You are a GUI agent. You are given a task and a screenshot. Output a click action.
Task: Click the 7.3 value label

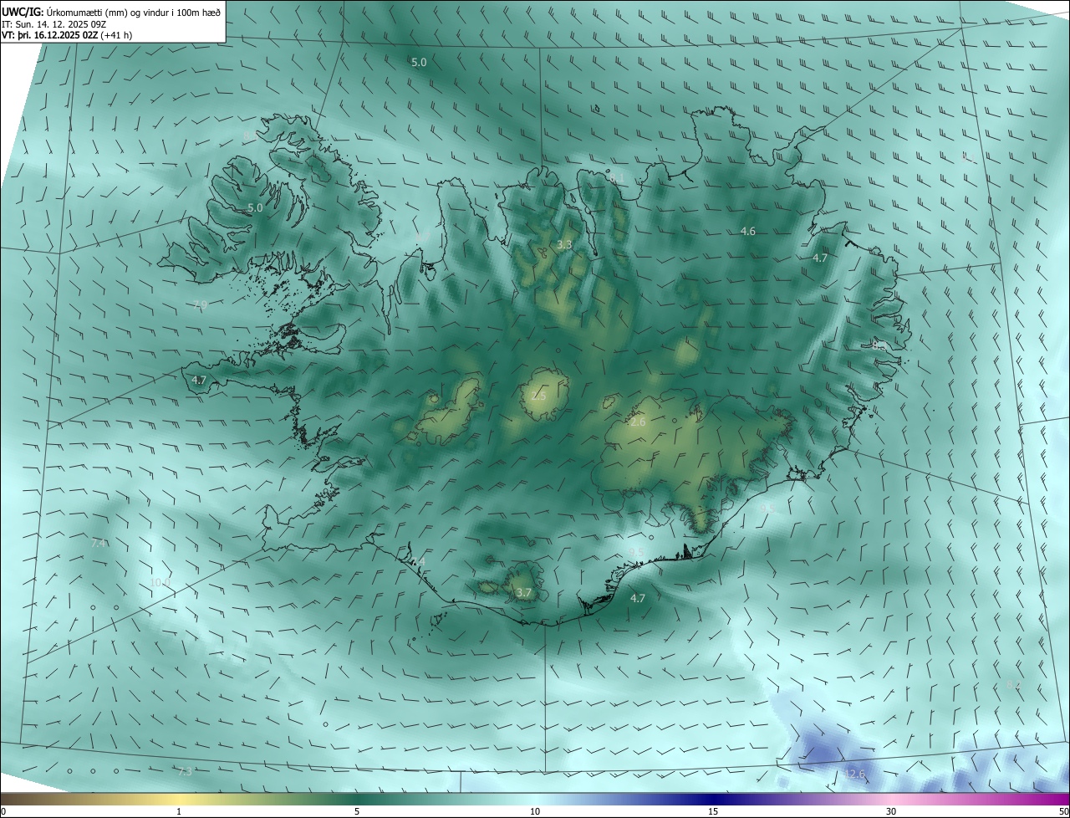click(185, 771)
